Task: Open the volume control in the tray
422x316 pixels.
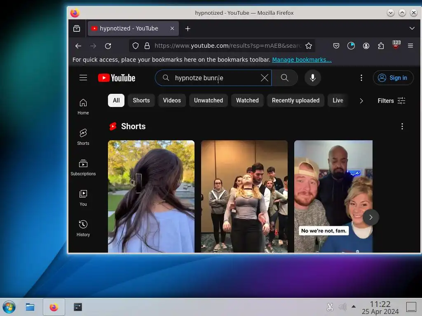Action: (342, 307)
